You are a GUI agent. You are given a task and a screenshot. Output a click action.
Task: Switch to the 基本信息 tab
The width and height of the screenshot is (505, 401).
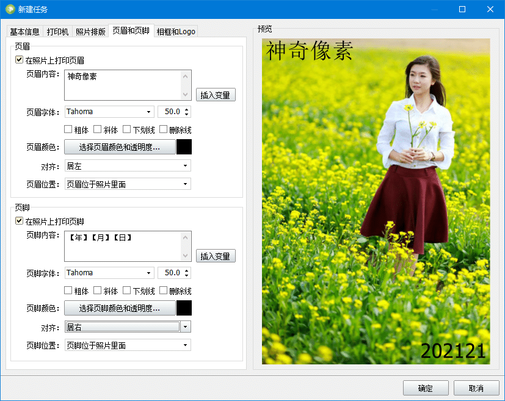(x=24, y=31)
